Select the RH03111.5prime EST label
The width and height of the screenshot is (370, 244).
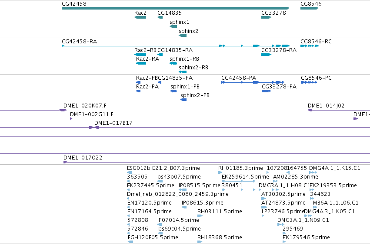[x=220, y=211]
